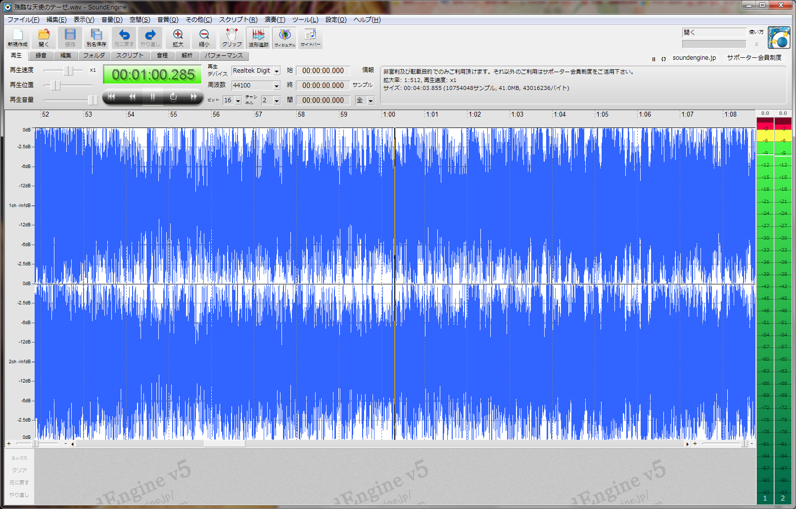The height and width of the screenshot is (509, 796).
Task: Click the horizontal scrollbar thumb below waveform
Action: (x=225, y=444)
